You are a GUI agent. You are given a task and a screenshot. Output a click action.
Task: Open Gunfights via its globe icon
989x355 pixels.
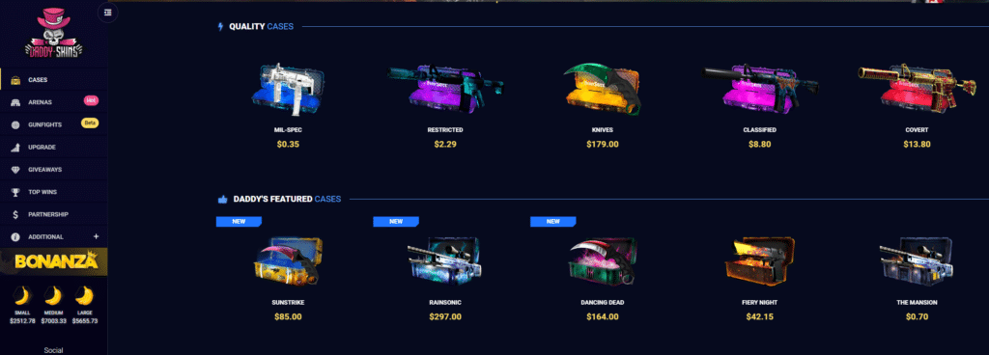pyautogui.click(x=15, y=124)
